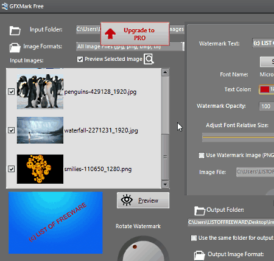Screen dimensions: 274x261
Task: Click the Adjust Font Relative Size slider
Action: [238, 137]
